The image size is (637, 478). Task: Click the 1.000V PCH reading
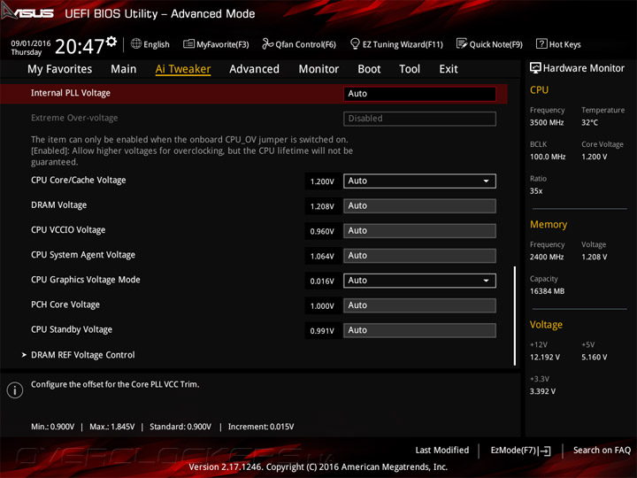(322, 306)
